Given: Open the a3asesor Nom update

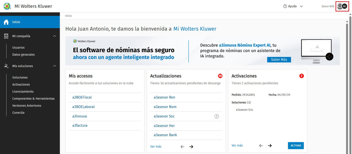Looking at the screenshot, I should click(165, 107).
